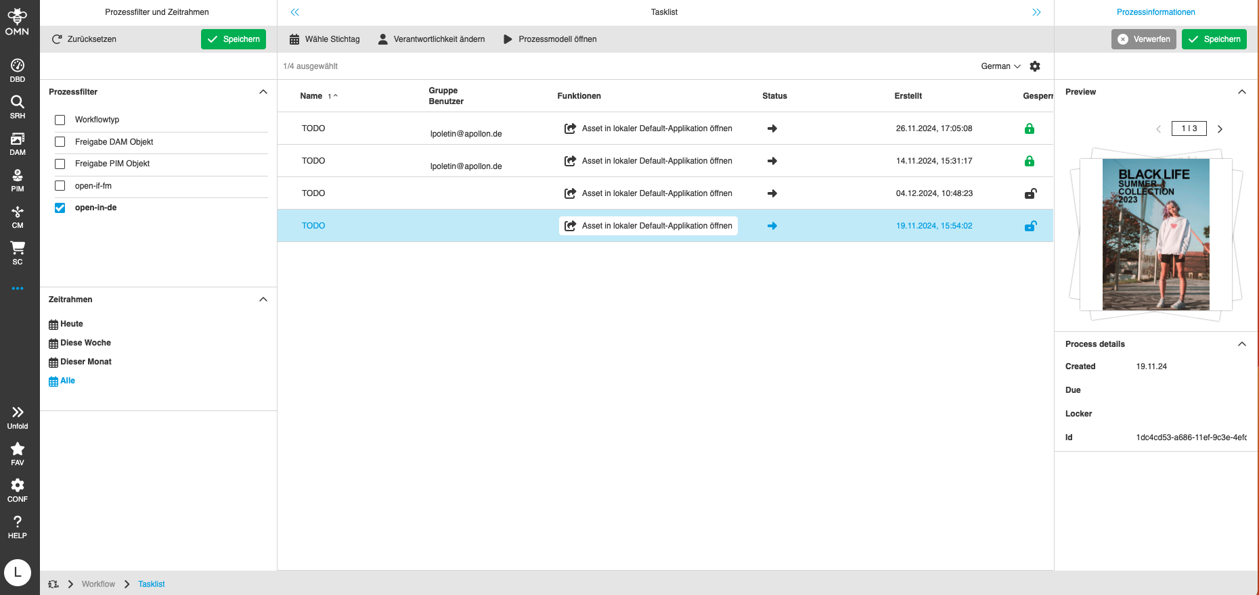
Task: Click the Black Life catalog preview thumbnail
Action: (x=1156, y=235)
